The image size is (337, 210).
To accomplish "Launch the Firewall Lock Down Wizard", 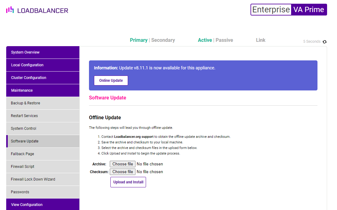I will [x=43, y=179].
